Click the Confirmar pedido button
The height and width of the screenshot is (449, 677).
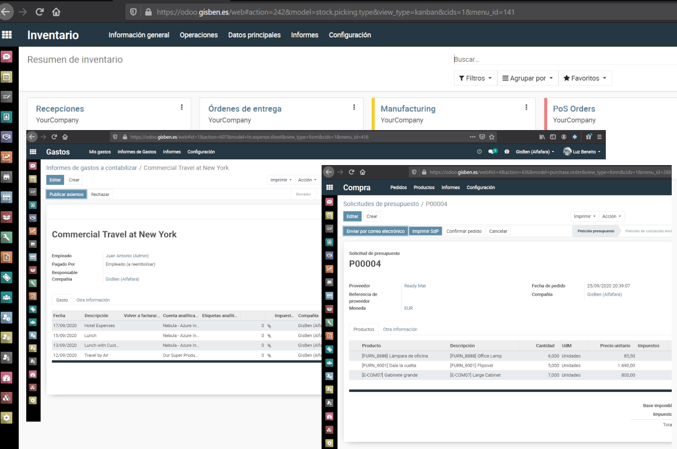coord(464,231)
